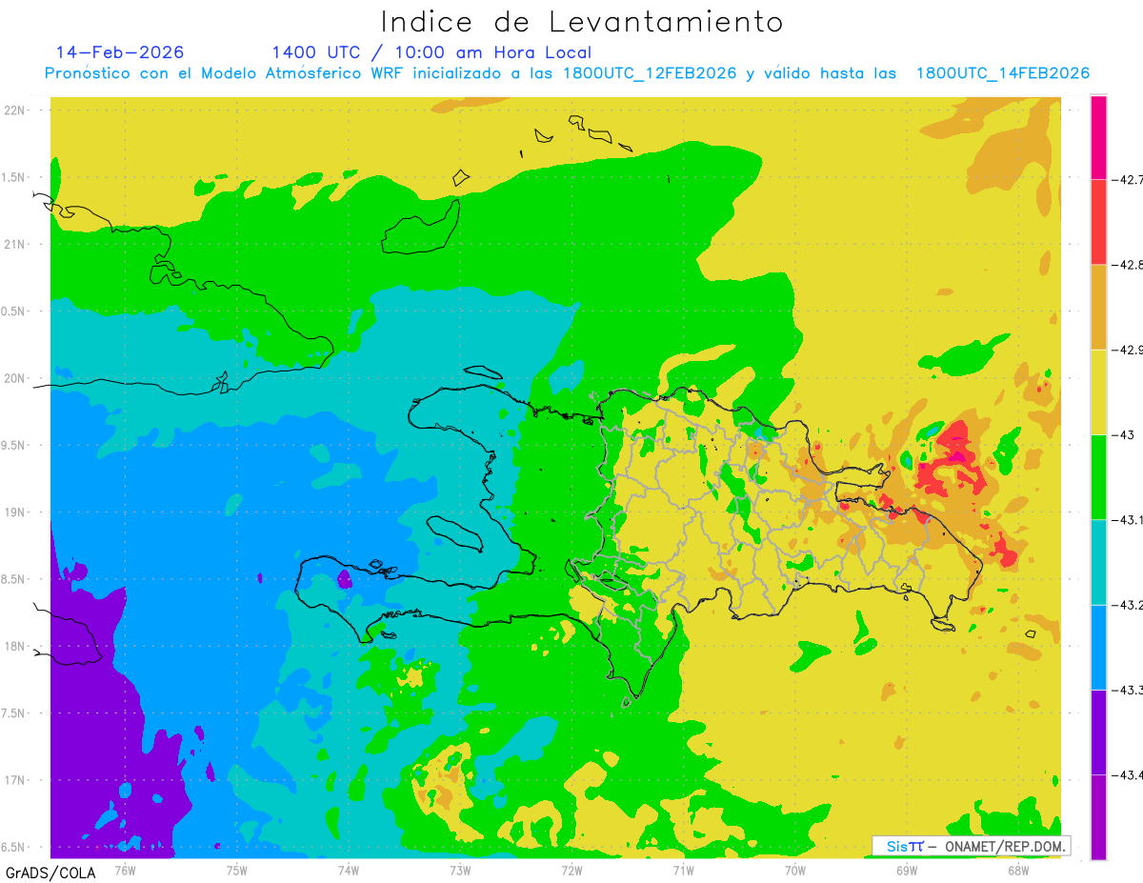1143x883 pixels.
Task: Click longitude label '74W'
Action: pyautogui.click(x=348, y=869)
